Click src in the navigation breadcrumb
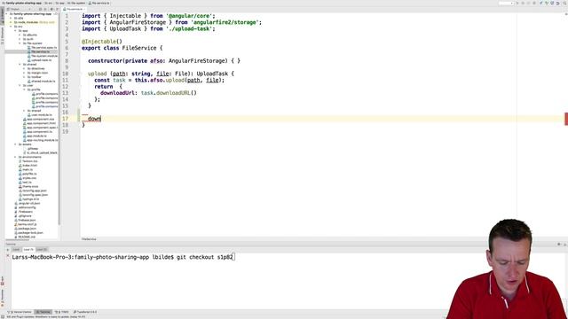The height and width of the screenshot is (319, 568). [x=49, y=3]
